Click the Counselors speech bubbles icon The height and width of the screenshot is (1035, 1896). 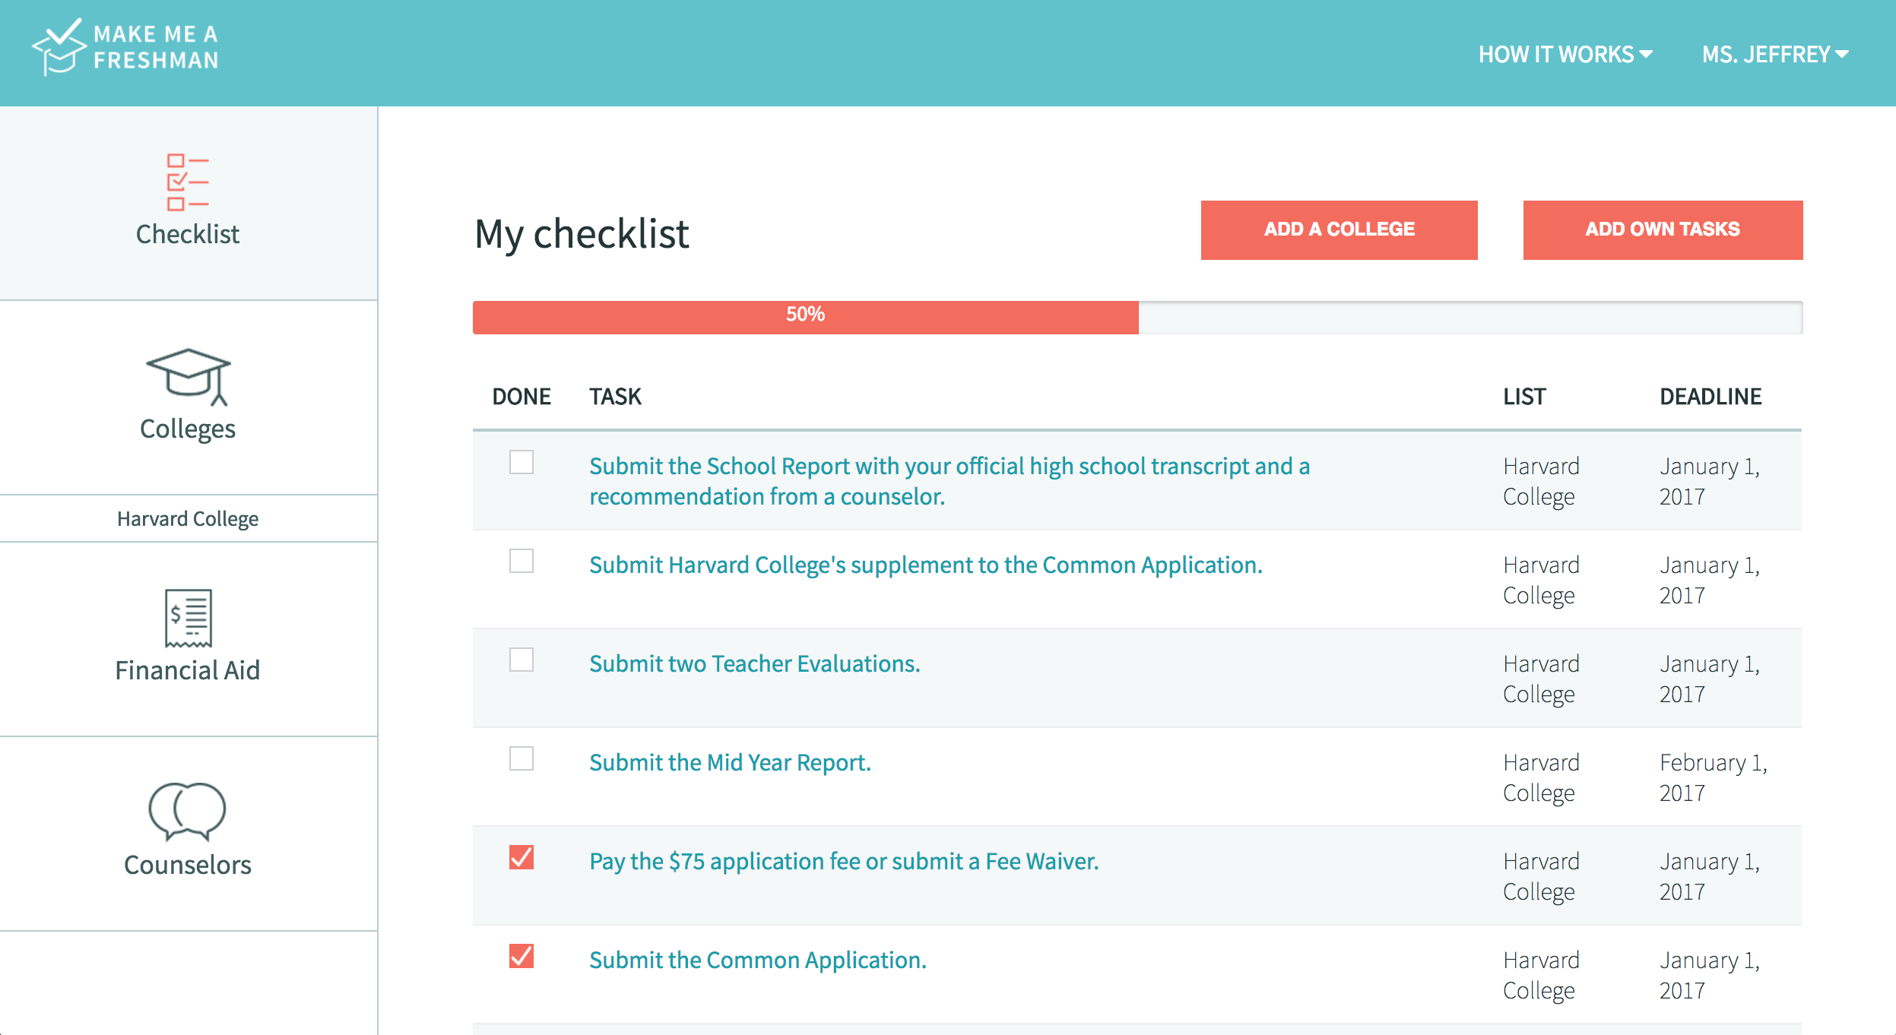tap(187, 811)
